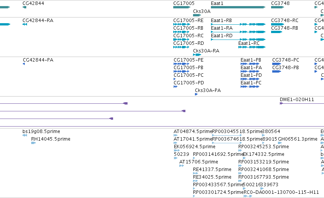Screen dimensions: 324x198
Task: Select protein Eaat1-PA
Action: pos(251,68)
